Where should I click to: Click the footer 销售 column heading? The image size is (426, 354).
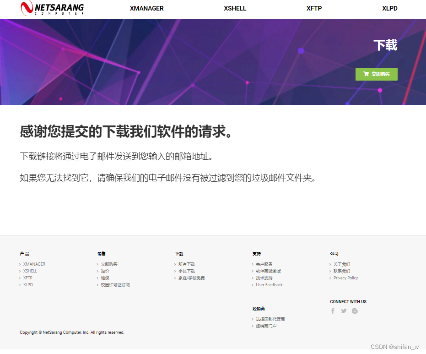click(x=102, y=254)
